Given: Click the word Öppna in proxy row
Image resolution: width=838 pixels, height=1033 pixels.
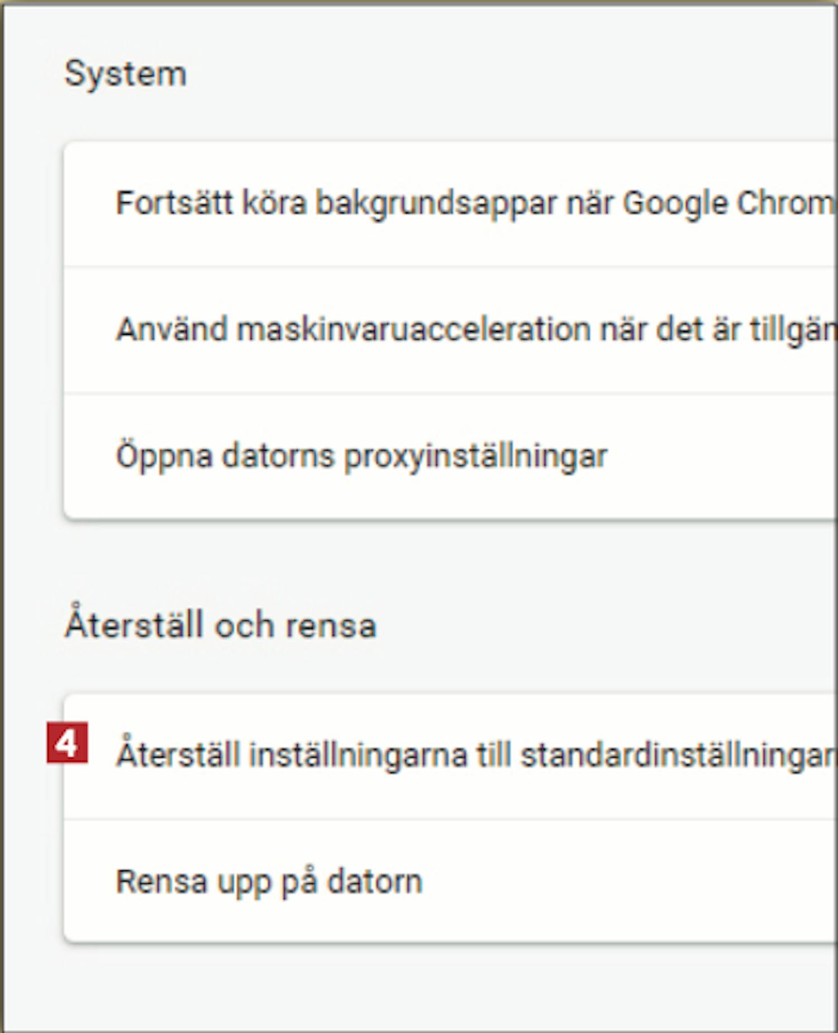Looking at the screenshot, I should [x=164, y=456].
